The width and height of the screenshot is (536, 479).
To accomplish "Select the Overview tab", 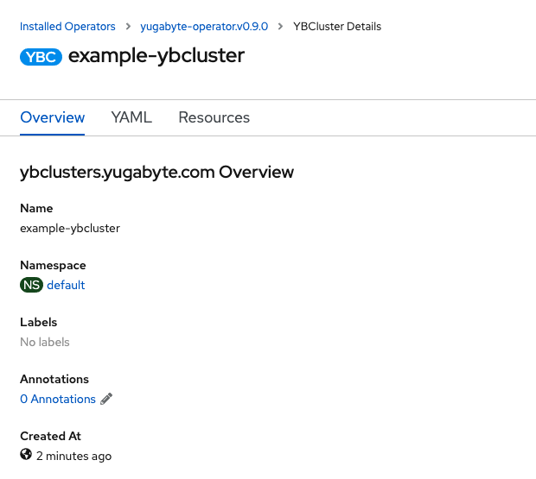I will pyautogui.click(x=53, y=117).
